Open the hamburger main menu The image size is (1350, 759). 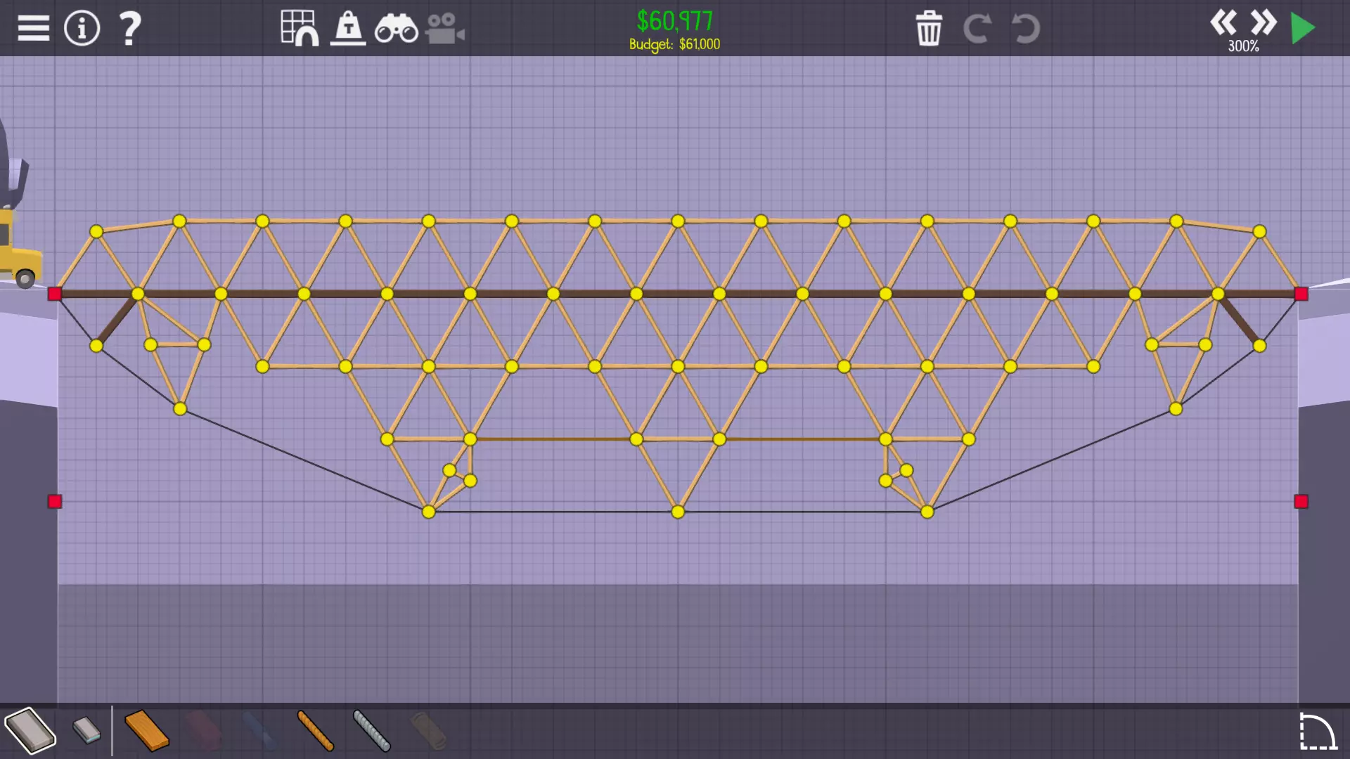pyautogui.click(x=33, y=28)
